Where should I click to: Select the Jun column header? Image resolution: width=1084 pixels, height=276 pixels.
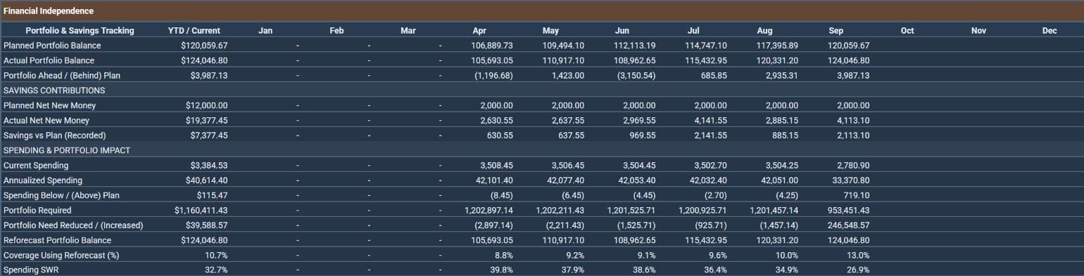pyautogui.click(x=622, y=31)
